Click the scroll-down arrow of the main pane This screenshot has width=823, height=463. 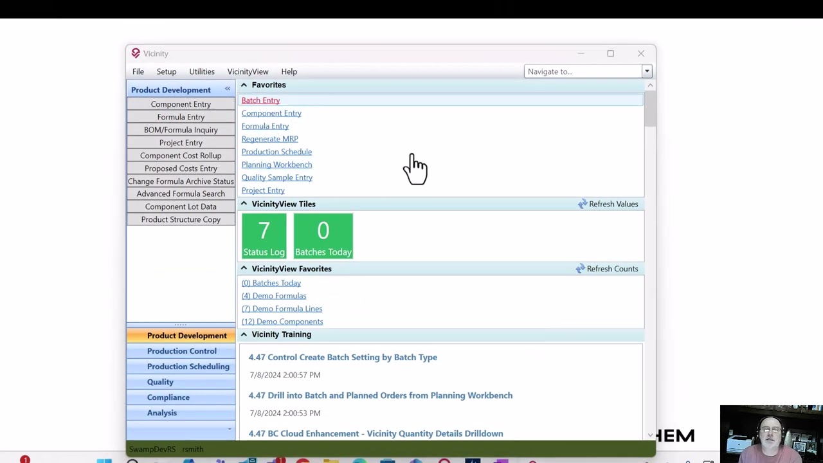click(650, 435)
